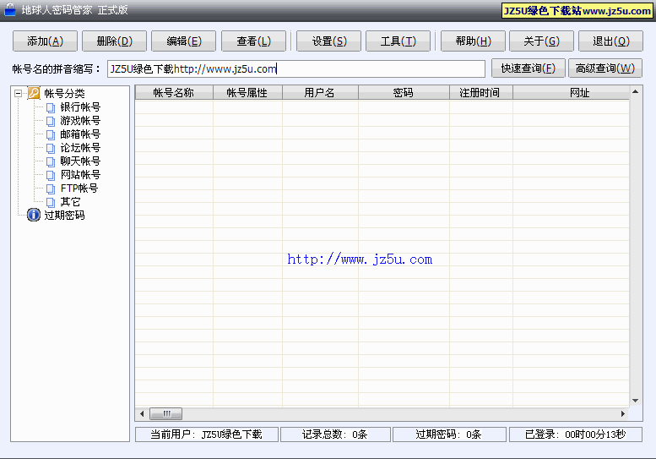Click 当前用户 status bar entry
Viewport: 656px width, 459px height.
click(207, 434)
